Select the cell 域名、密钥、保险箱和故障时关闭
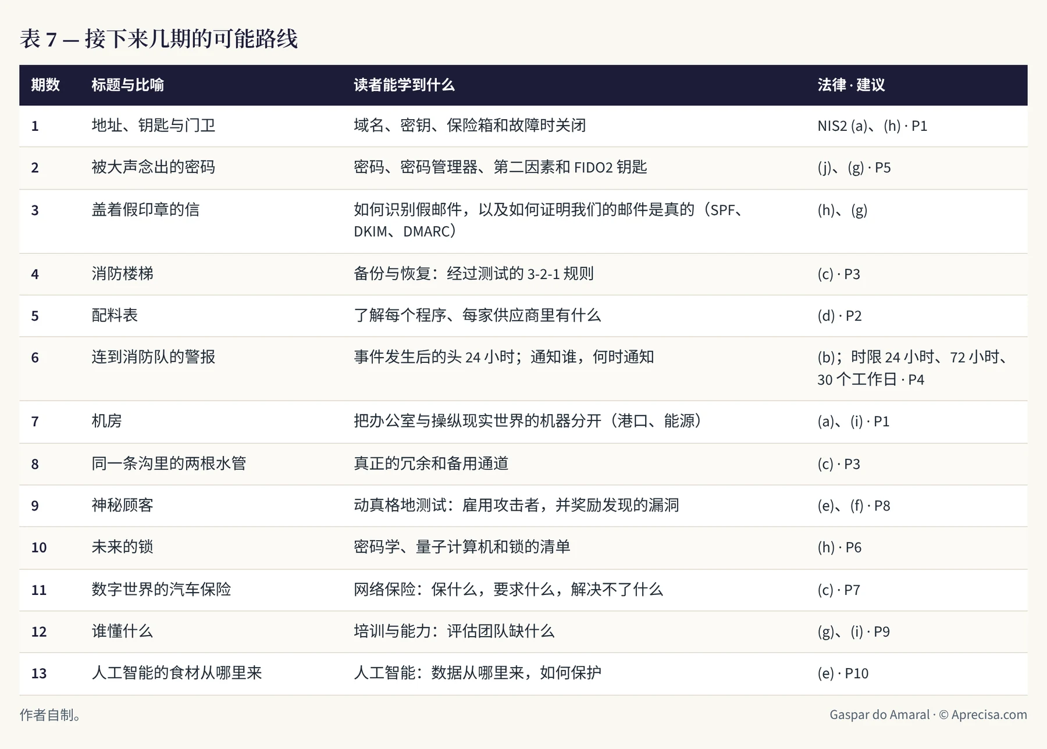This screenshot has height=749, width=1047. click(x=469, y=126)
